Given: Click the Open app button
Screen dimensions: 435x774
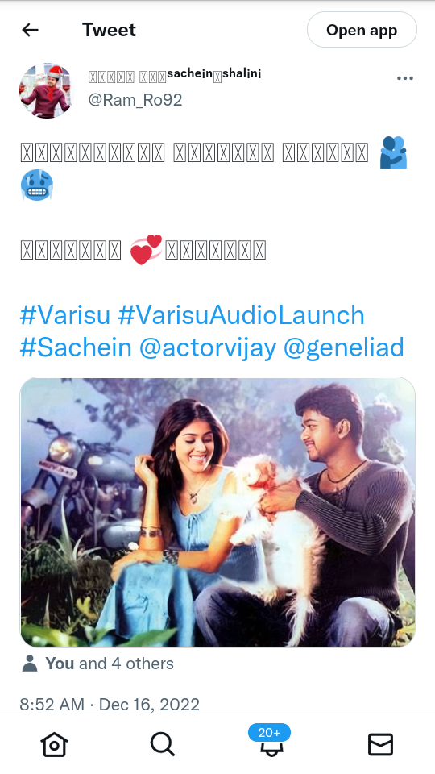Looking at the screenshot, I should (x=362, y=30).
